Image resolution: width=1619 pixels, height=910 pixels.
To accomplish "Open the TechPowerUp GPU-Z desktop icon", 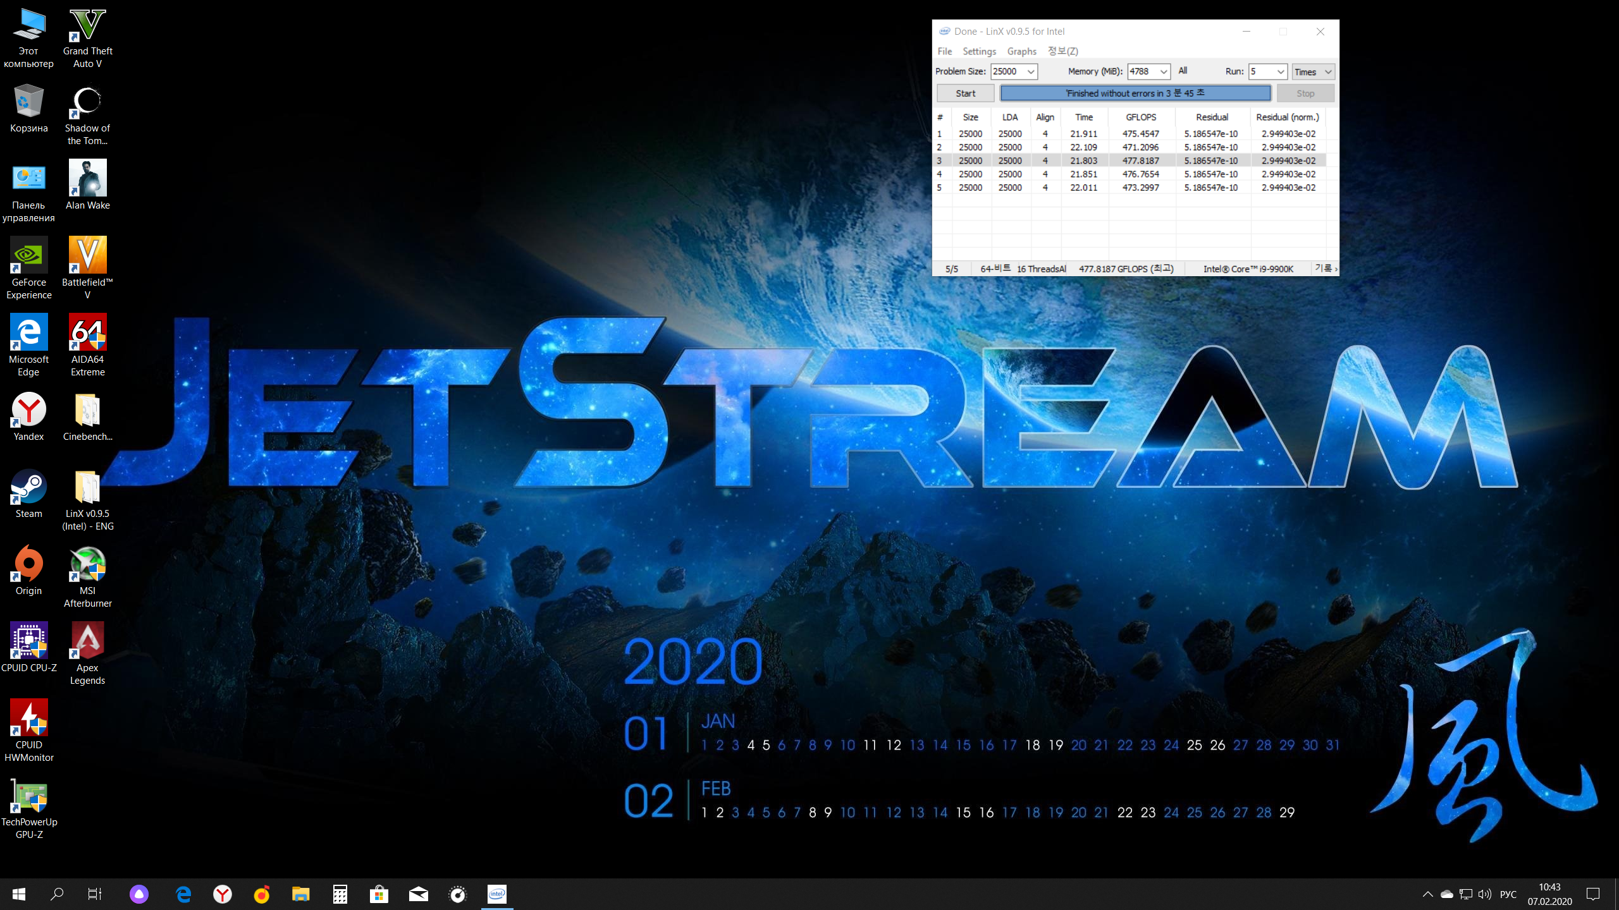I will [x=28, y=796].
